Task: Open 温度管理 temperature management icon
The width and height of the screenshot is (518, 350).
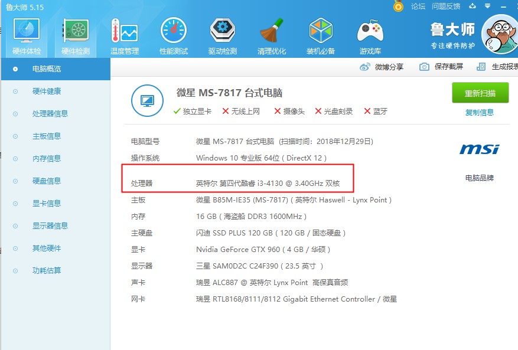Action: [125, 37]
